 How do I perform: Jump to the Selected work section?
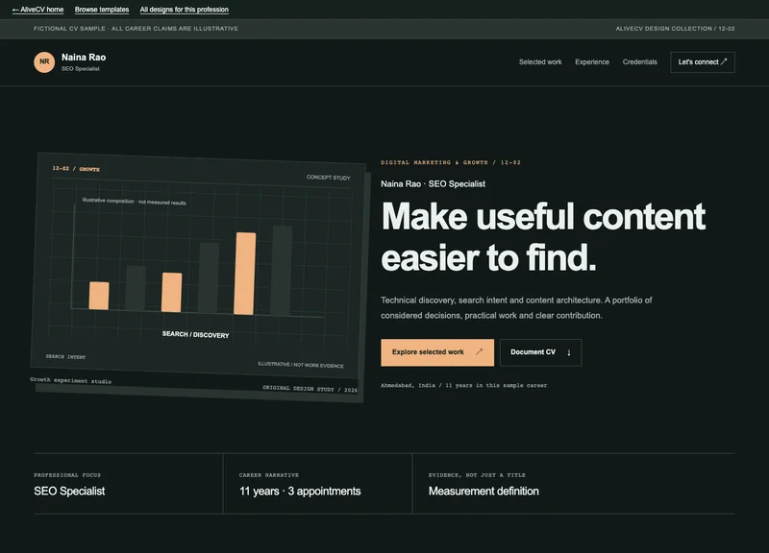pos(540,61)
